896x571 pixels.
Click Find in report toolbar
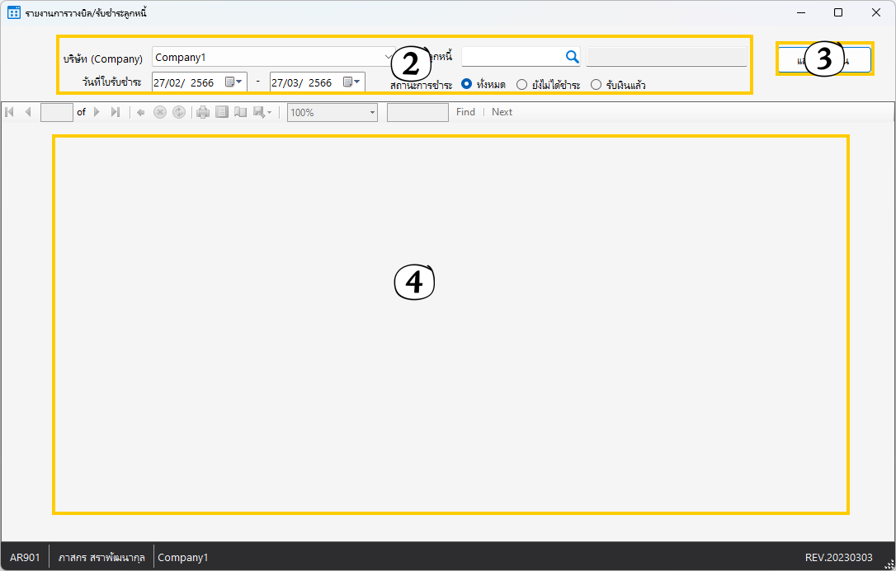click(465, 112)
